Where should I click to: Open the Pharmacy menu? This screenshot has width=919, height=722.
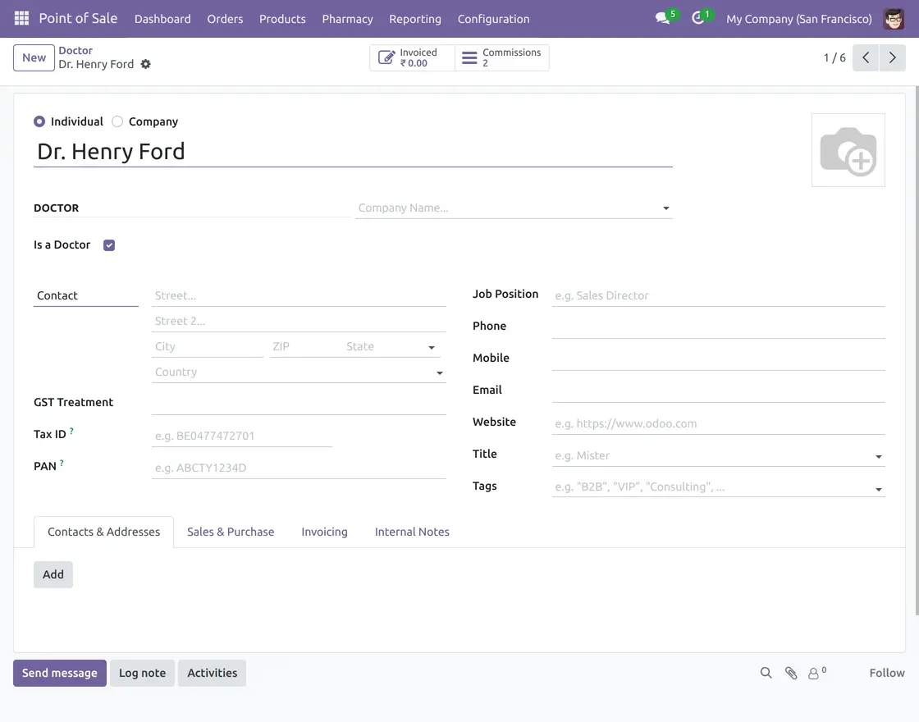346,18
